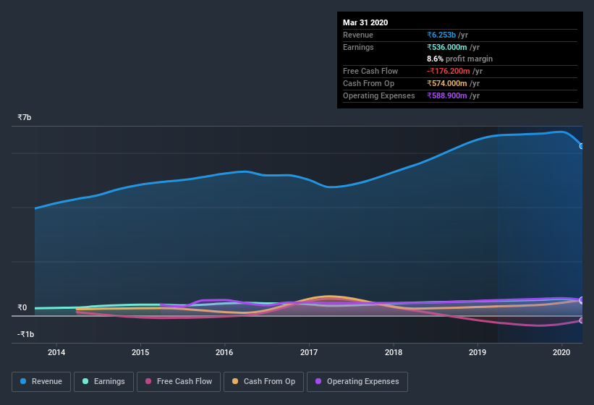Click the Cash From Op label in the tooltip
Viewport: 594px width, 405px height.
click(368, 83)
